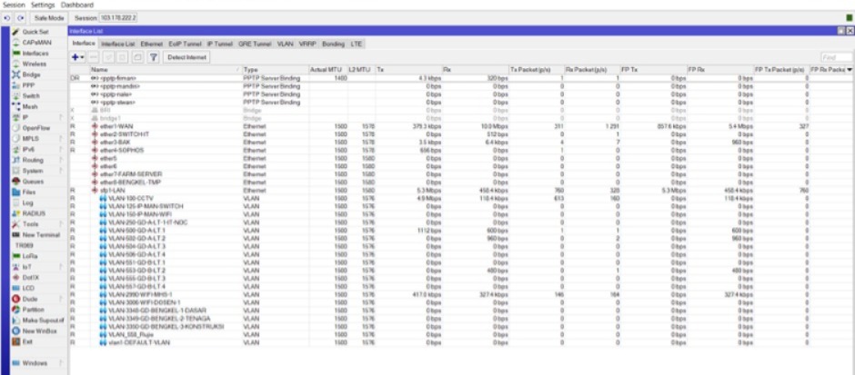The width and height of the screenshot is (855, 375).
Task: Open the Dude sidebar item
Action: 32,298
